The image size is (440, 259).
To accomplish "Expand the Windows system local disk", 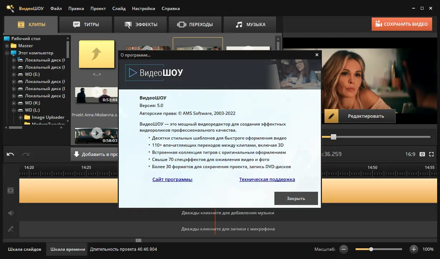I will 14,60.
